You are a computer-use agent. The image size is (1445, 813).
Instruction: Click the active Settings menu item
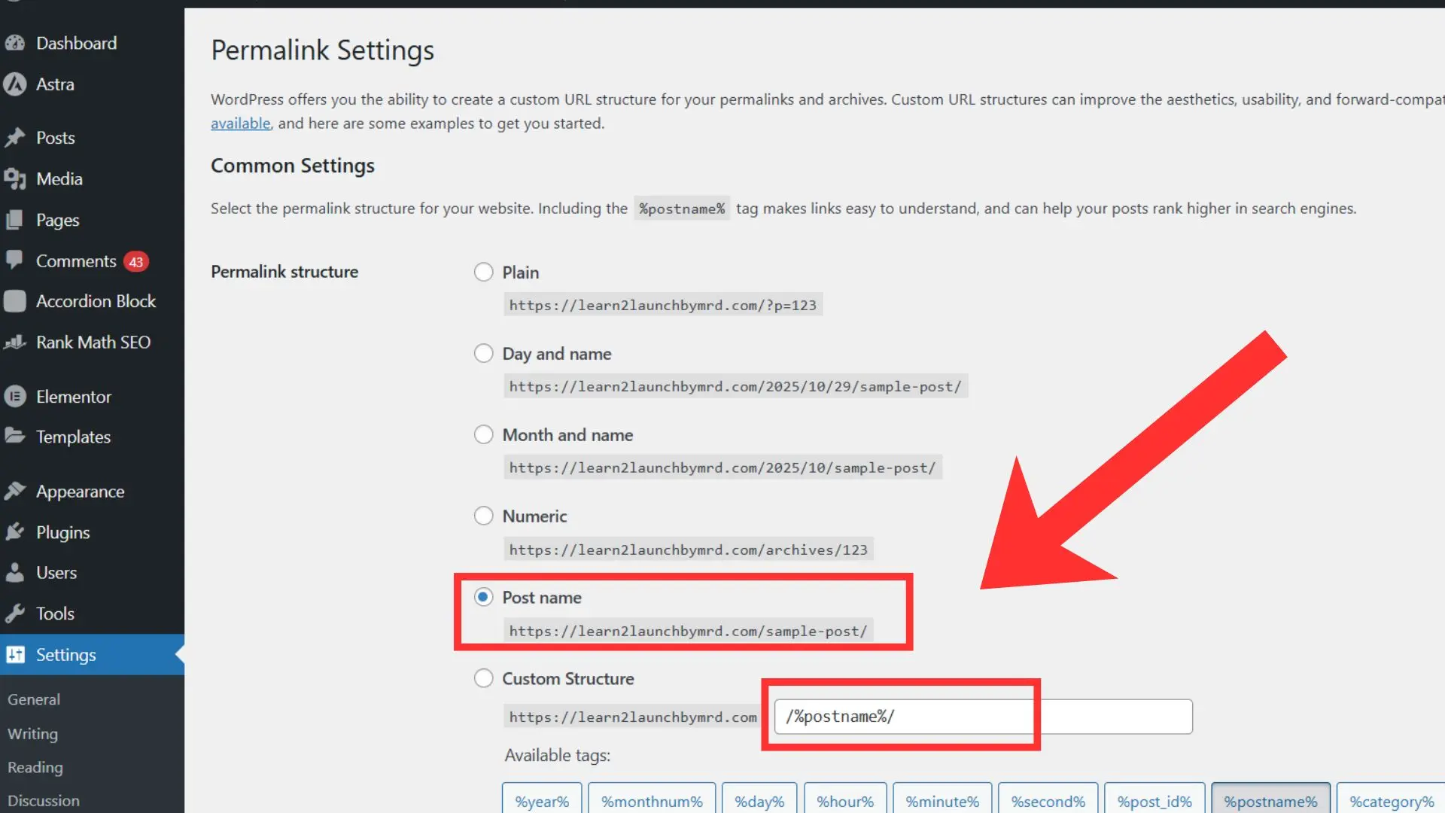coord(92,654)
